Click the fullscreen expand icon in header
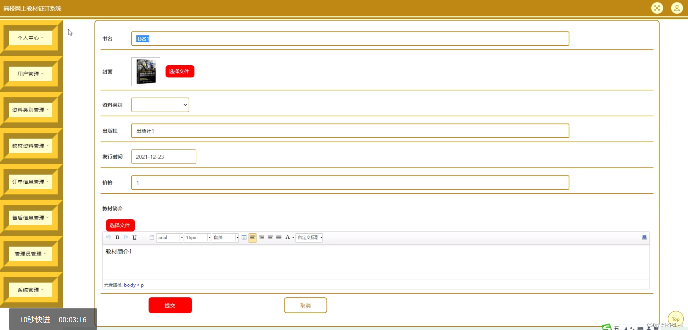This screenshot has height=330, width=688. pyautogui.click(x=657, y=8)
